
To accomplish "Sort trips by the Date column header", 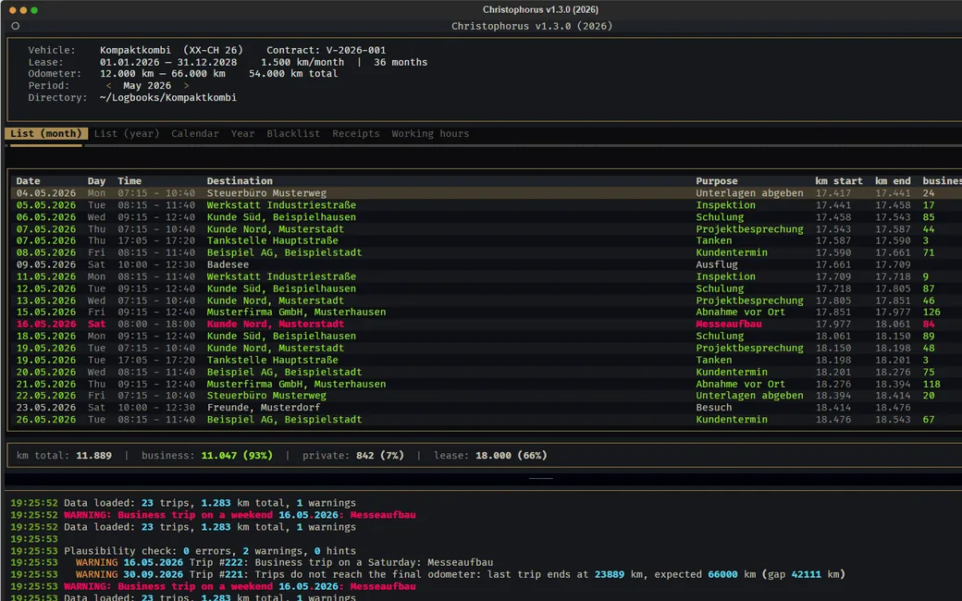I will [29, 181].
